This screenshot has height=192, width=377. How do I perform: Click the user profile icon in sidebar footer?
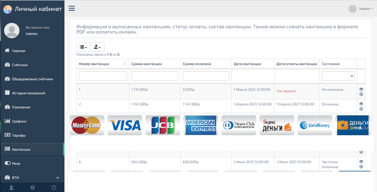[x=11, y=188]
